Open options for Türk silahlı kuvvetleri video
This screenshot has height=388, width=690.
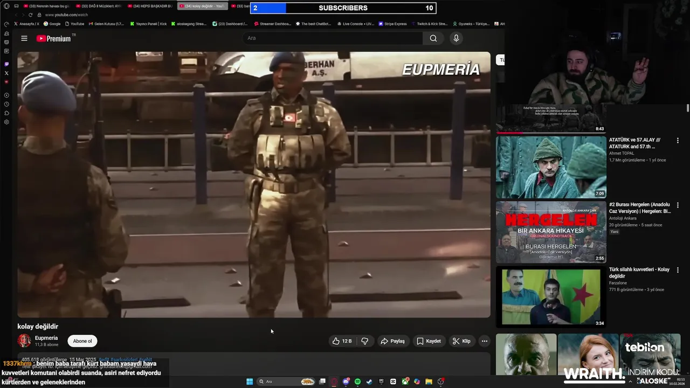(x=678, y=270)
